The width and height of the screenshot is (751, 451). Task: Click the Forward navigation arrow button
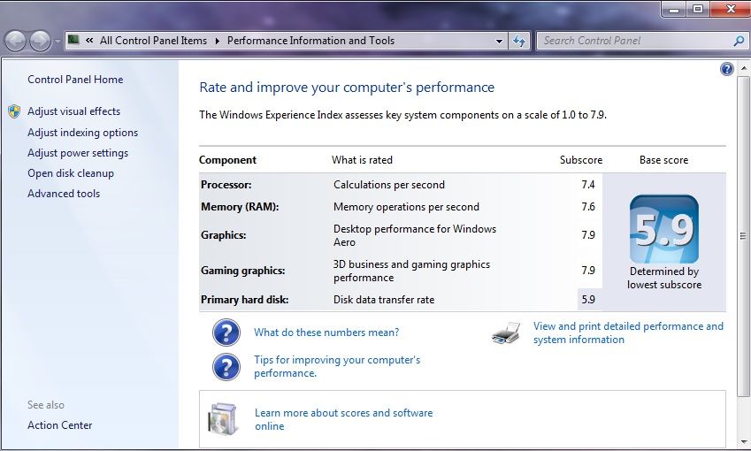click(x=40, y=41)
